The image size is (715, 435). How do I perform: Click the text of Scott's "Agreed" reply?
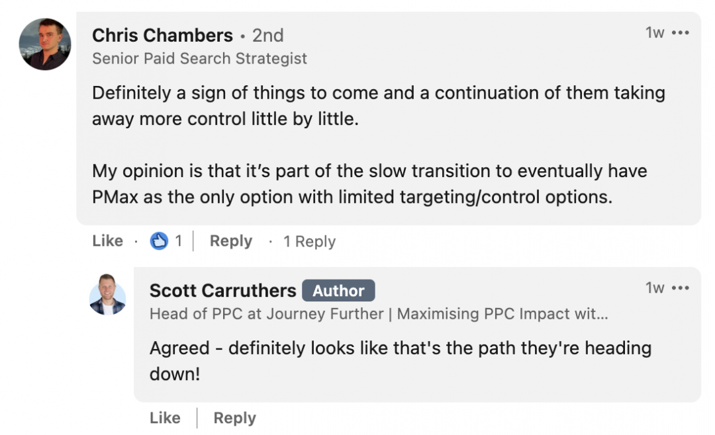click(x=401, y=361)
